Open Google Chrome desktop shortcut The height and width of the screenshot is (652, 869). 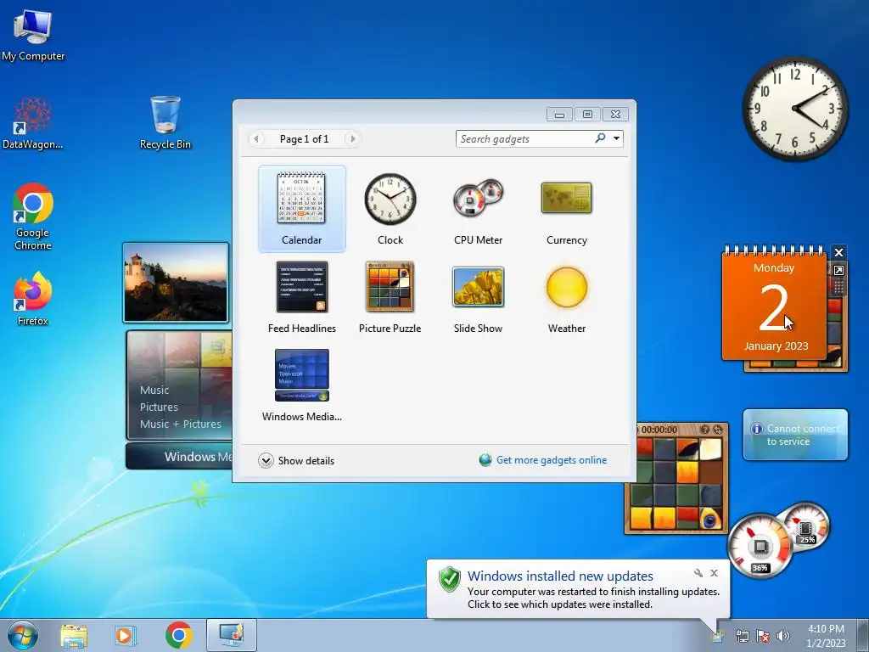[33, 216]
